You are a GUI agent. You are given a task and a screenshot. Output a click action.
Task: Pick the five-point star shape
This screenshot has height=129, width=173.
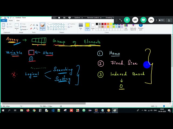click(54, 29)
